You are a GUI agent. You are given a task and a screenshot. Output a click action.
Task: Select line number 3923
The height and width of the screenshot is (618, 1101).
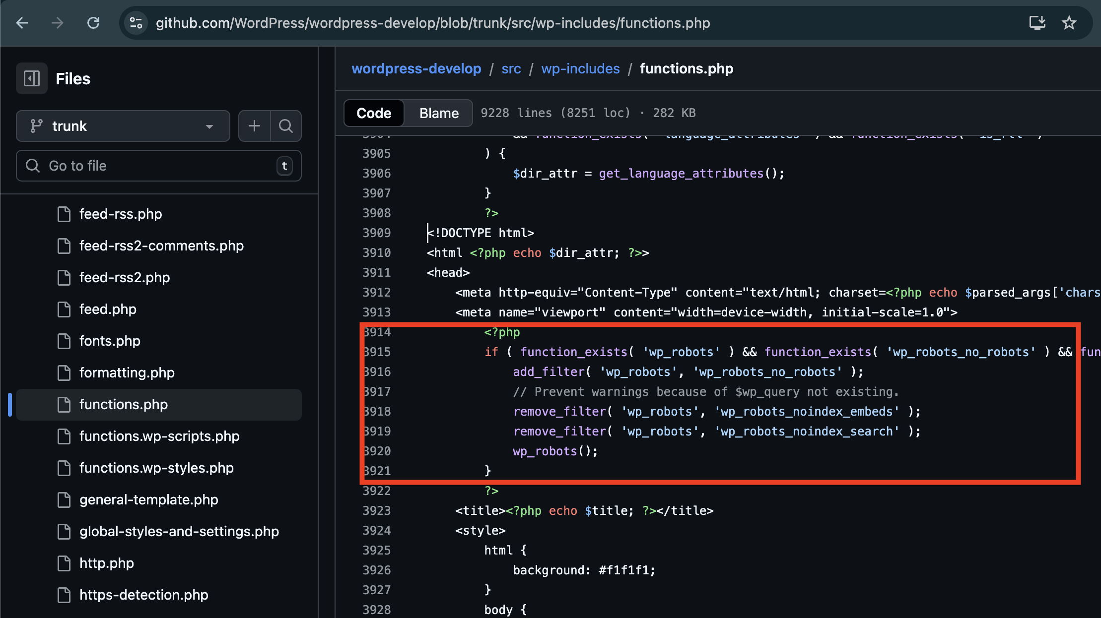[376, 511]
